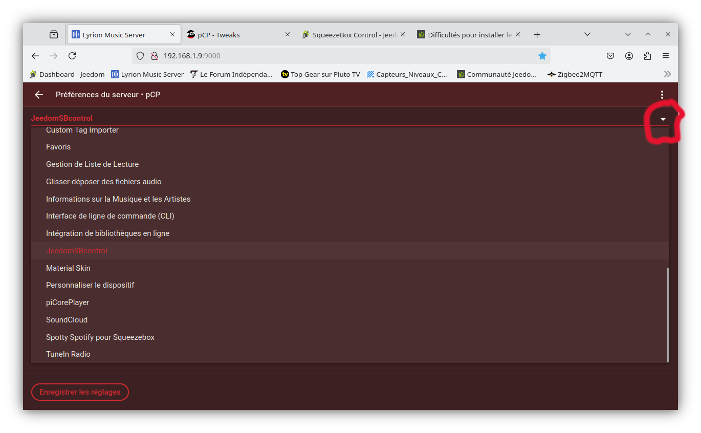Image resolution: width=701 pixels, height=433 pixels.
Task: Select Favoris in the settings list
Action: coord(350,147)
